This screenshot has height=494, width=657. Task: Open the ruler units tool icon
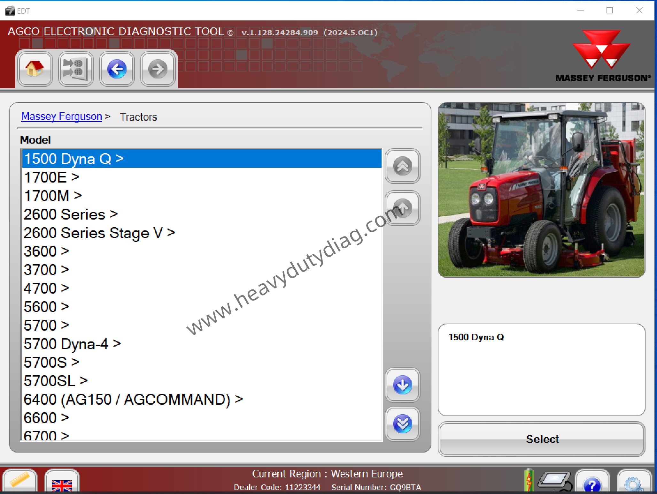pyautogui.click(x=20, y=480)
